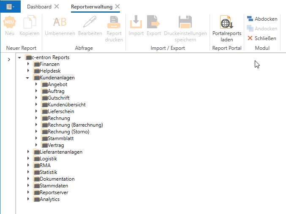Select the Reportverwaltung tab

tap(92, 7)
